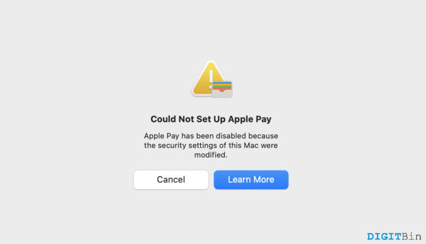Click the Apple Pay has been disabled line

(211, 136)
